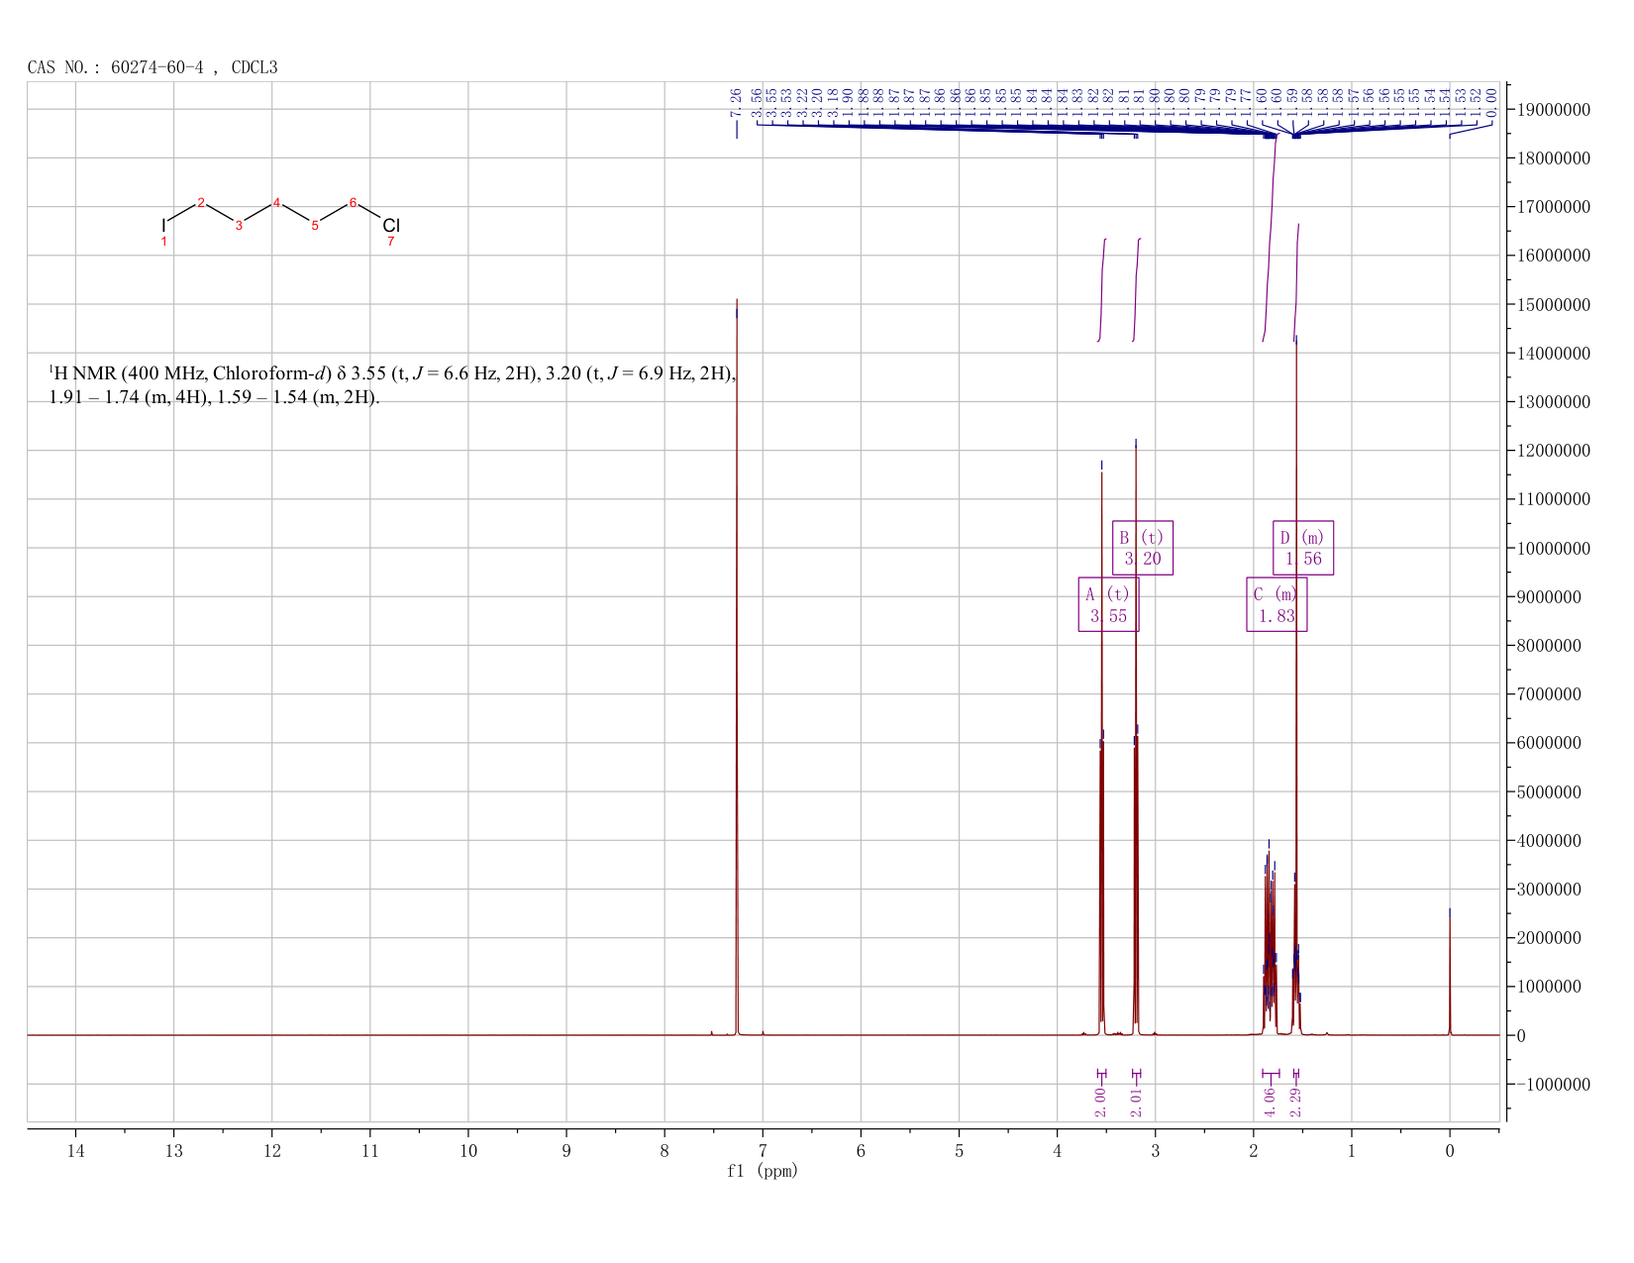Viewport: 1634px width, 1263px height.
Task: Click the f1 (ppm) axis label
Action: [x=763, y=1171]
